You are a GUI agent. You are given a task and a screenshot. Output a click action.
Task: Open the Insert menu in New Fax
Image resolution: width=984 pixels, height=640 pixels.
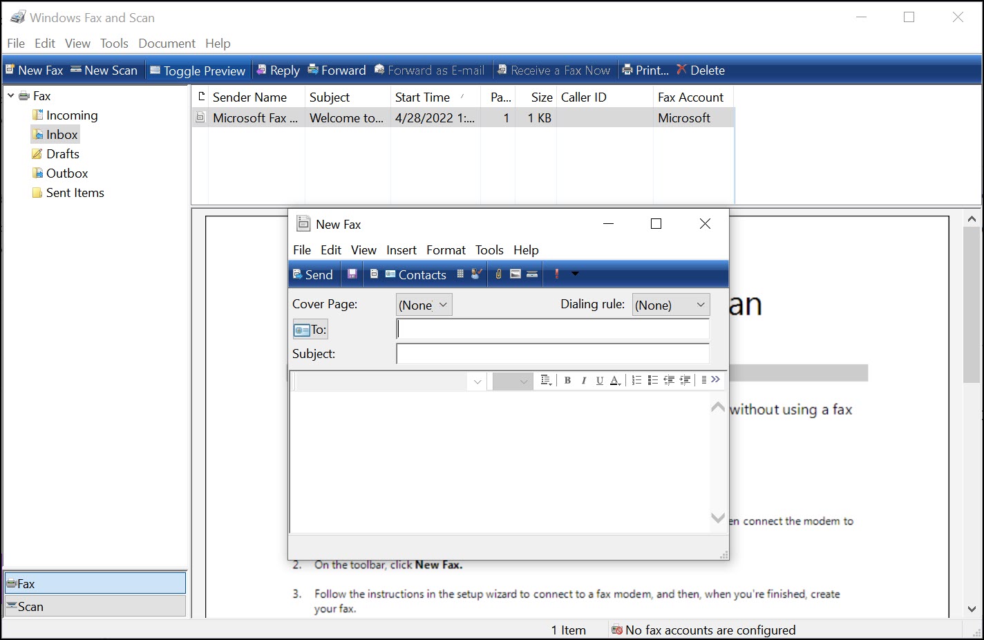401,250
